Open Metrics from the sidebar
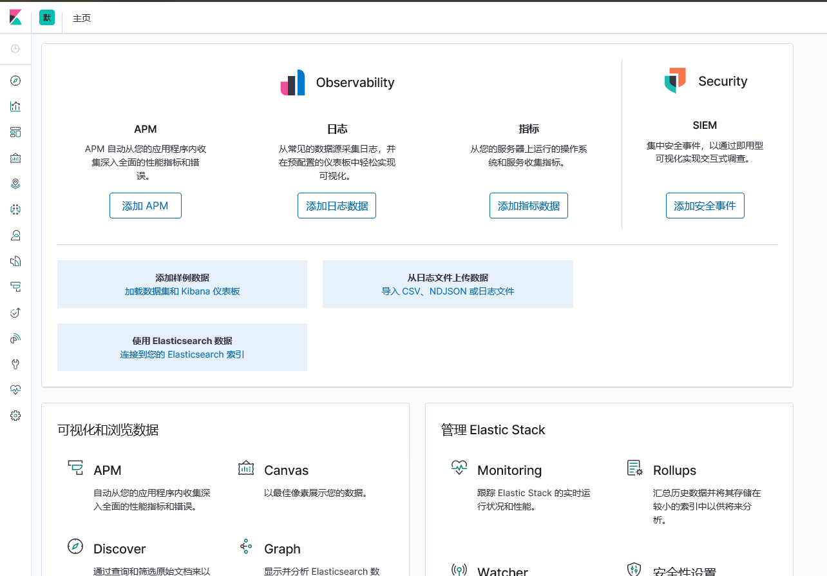The height and width of the screenshot is (576, 827). pyautogui.click(x=15, y=235)
